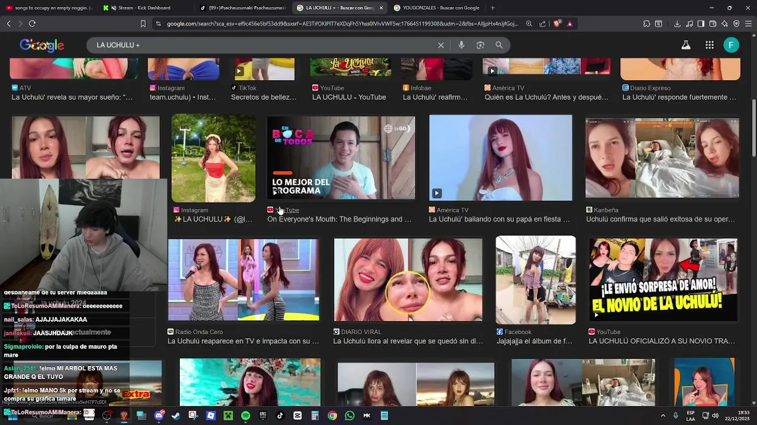Open the zoom control in address bar

[529, 24]
